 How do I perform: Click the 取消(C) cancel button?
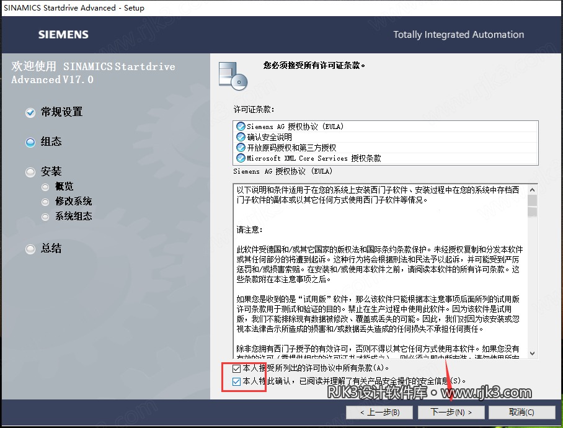(521, 412)
